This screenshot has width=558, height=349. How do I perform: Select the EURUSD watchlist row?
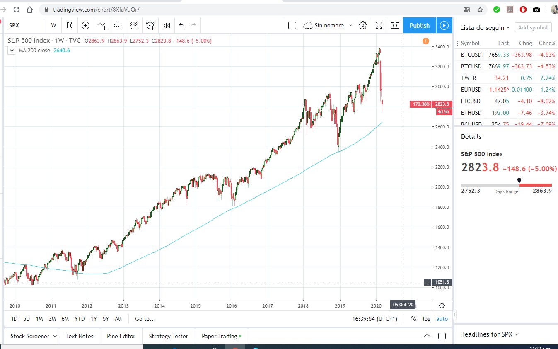[506, 90]
